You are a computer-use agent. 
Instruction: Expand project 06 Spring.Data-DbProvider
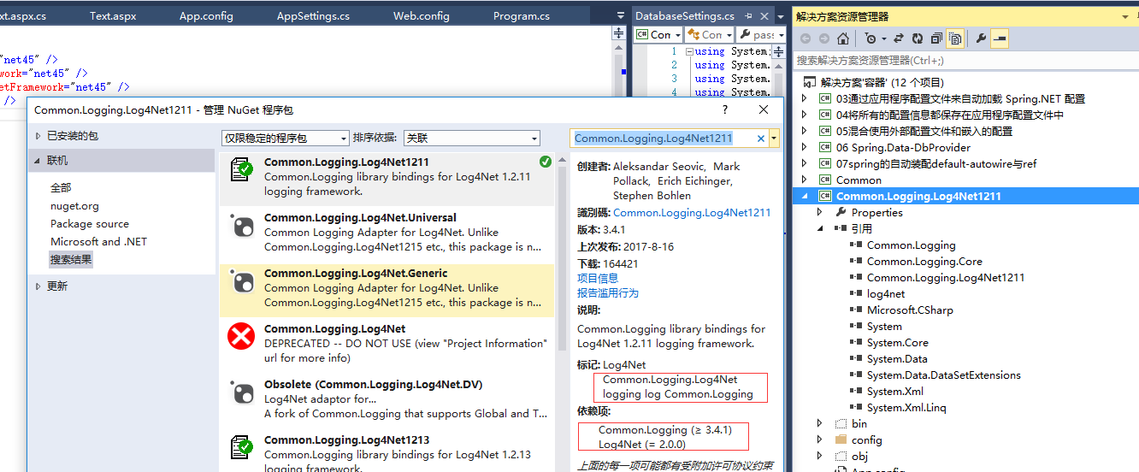coord(804,147)
